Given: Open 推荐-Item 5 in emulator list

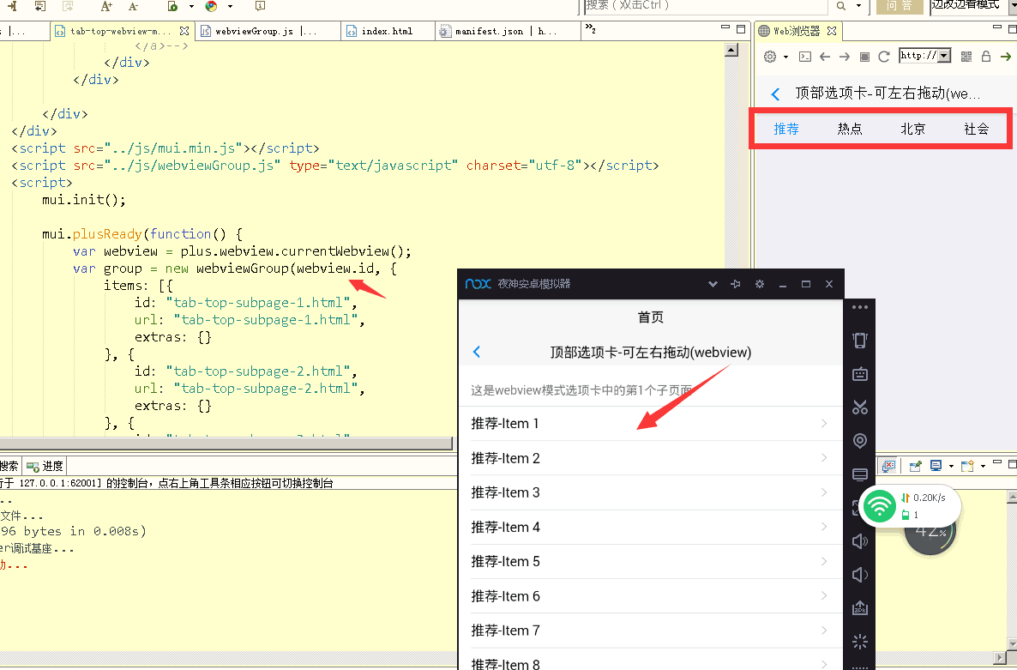Looking at the screenshot, I should coord(650,561).
